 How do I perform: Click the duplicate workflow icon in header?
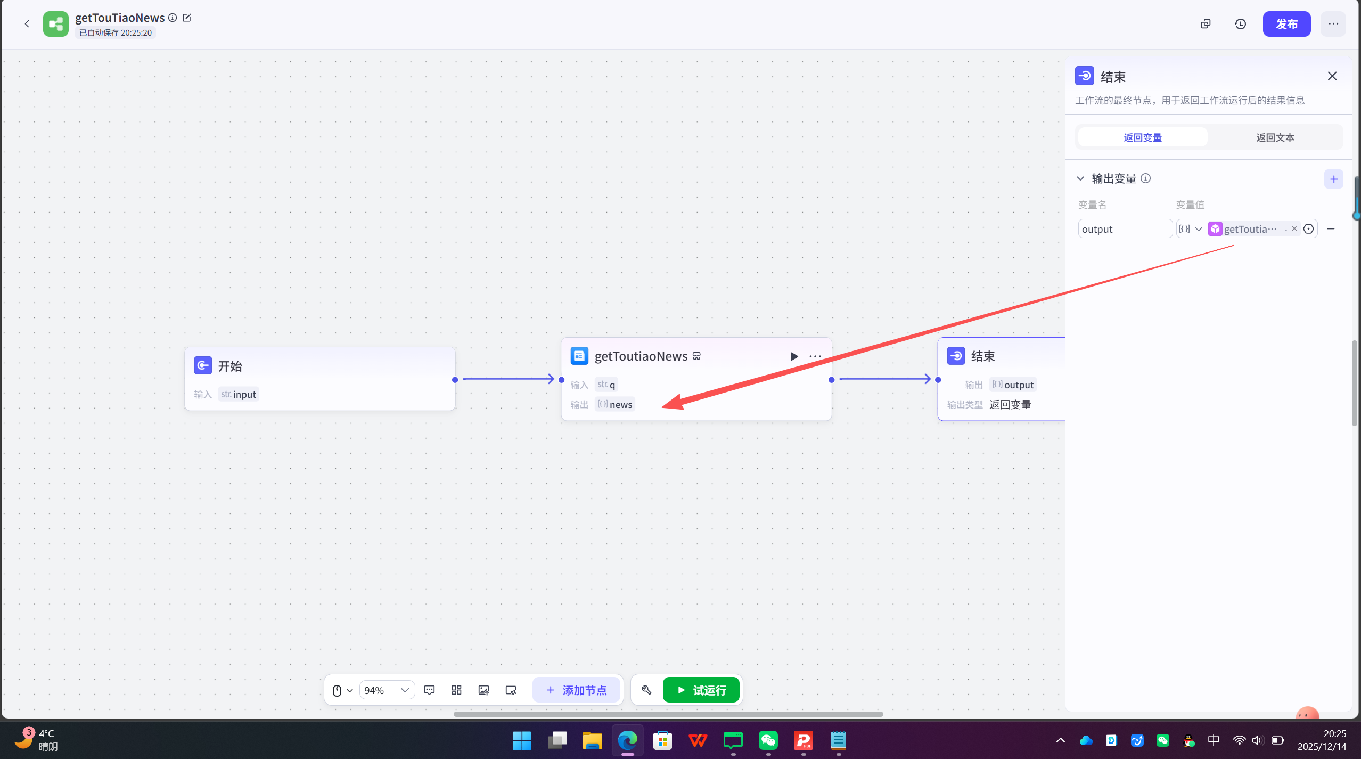pyautogui.click(x=1206, y=24)
